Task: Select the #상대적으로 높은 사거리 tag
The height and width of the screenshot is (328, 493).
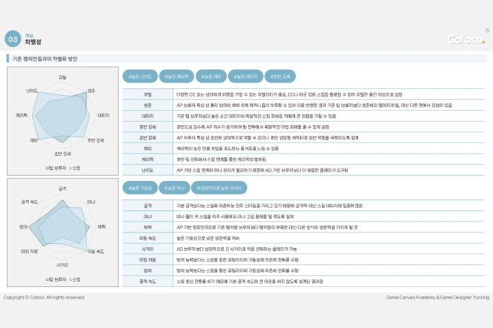Action: (x=219, y=188)
